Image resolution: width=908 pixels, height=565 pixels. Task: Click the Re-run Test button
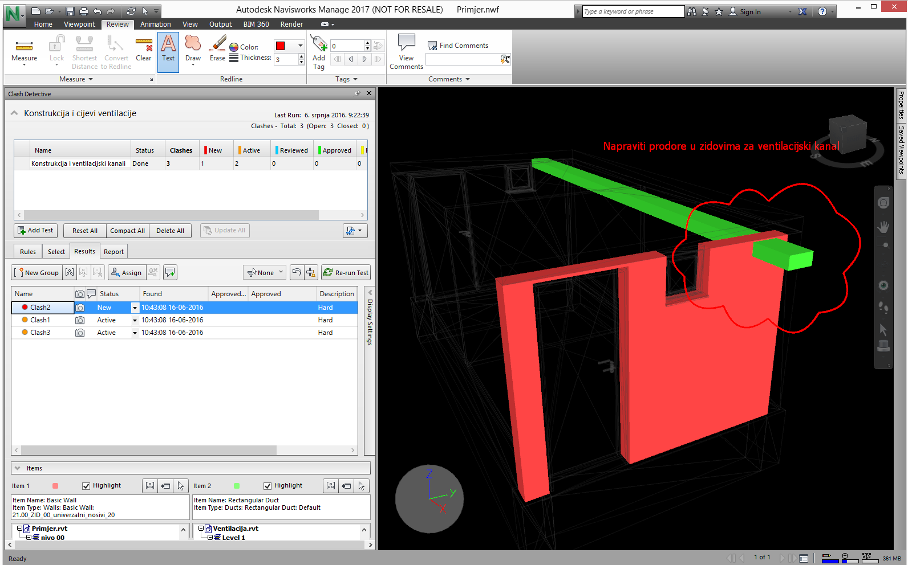(346, 273)
